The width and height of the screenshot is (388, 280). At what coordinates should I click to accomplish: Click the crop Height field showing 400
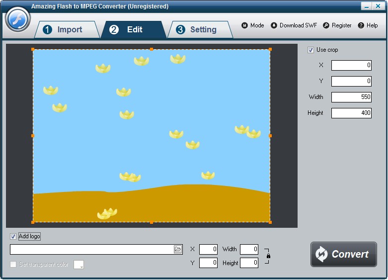351,113
